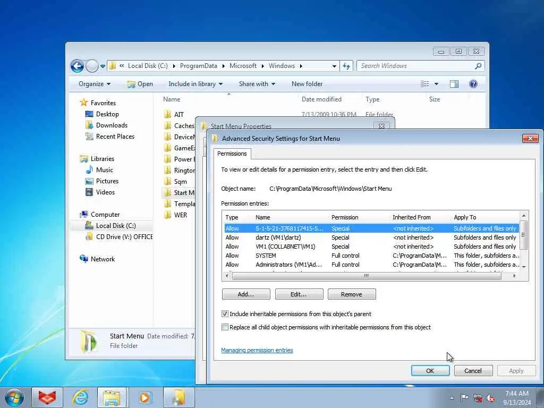This screenshot has width=544, height=408.
Task: Select Favorites in the navigation pane
Action: (x=103, y=103)
